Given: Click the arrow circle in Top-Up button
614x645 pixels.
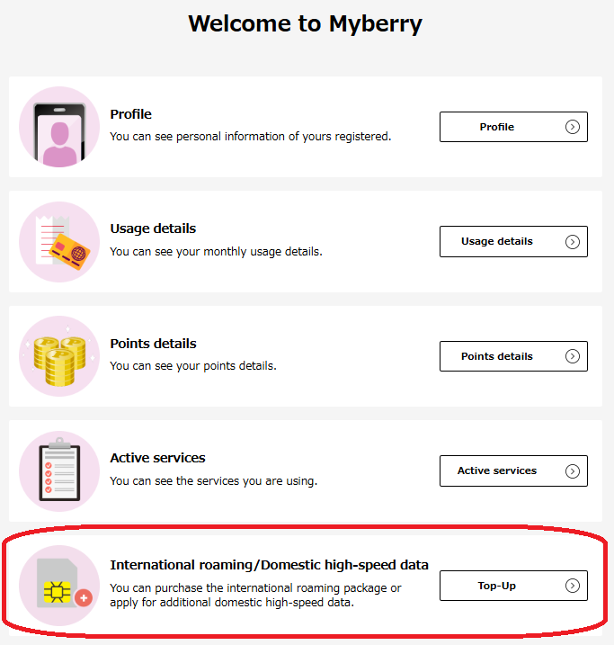Looking at the screenshot, I should point(573,586).
